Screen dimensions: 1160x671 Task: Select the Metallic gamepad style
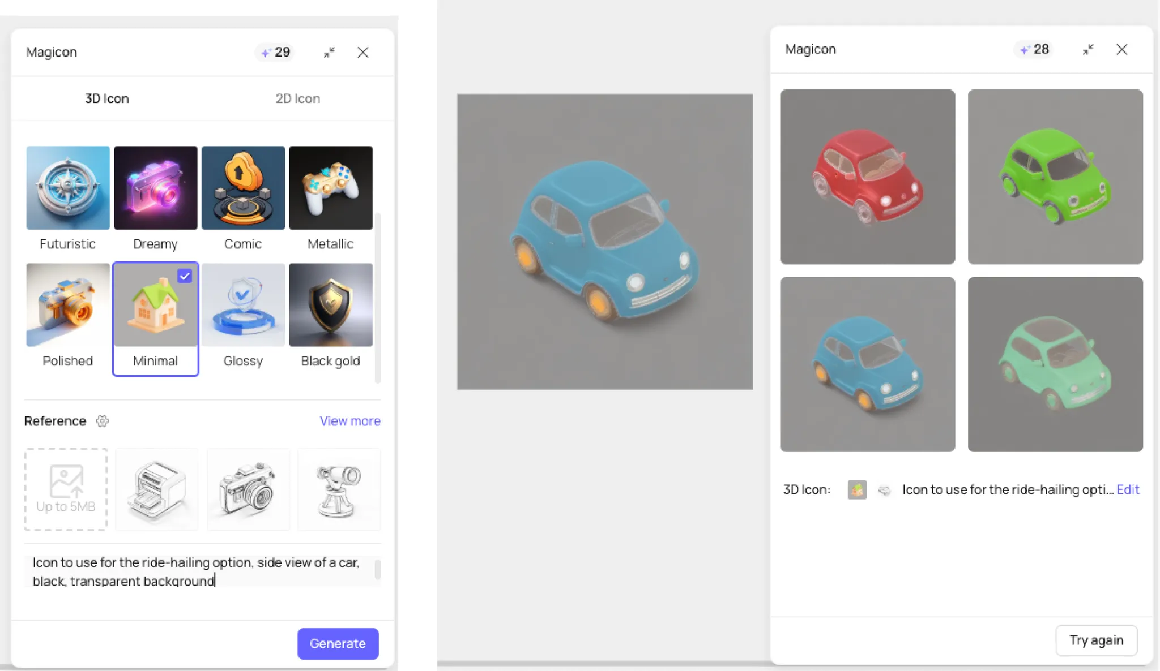point(331,188)
